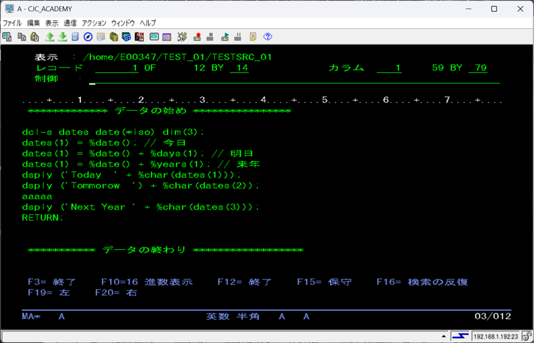Open the SQL scripts icon
Viewport: 534px width, 343px height.
pos(139,37)
